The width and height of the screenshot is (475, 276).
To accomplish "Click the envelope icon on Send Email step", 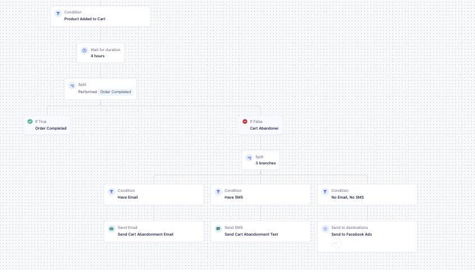I will tap(111, 229).
